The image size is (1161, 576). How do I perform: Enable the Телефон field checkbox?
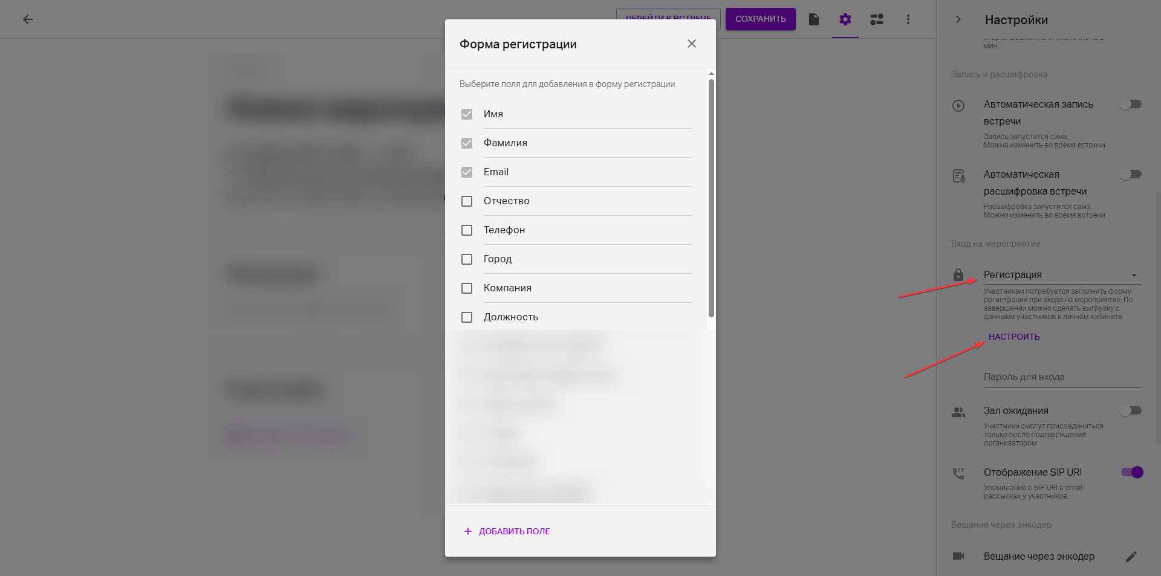tap(467, 230)
